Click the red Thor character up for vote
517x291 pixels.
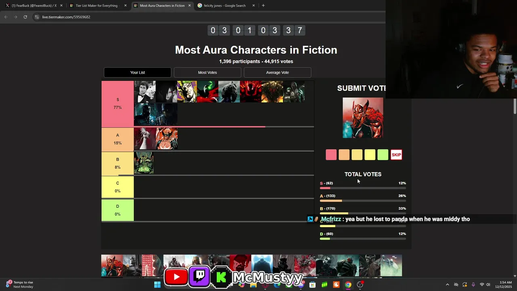(x=363, y=118)
